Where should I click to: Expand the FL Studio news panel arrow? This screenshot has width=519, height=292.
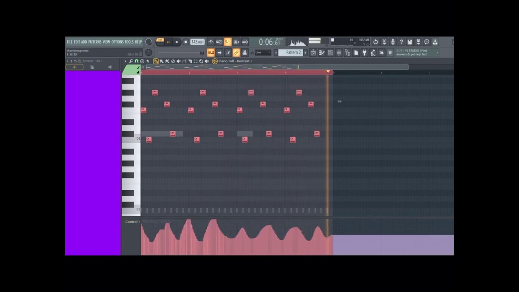pos(438,52)
